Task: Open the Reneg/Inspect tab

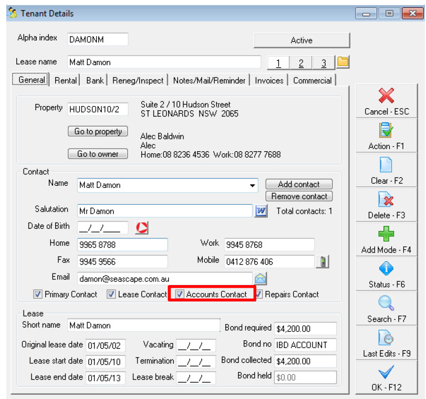Action: (x=138, y=80)
